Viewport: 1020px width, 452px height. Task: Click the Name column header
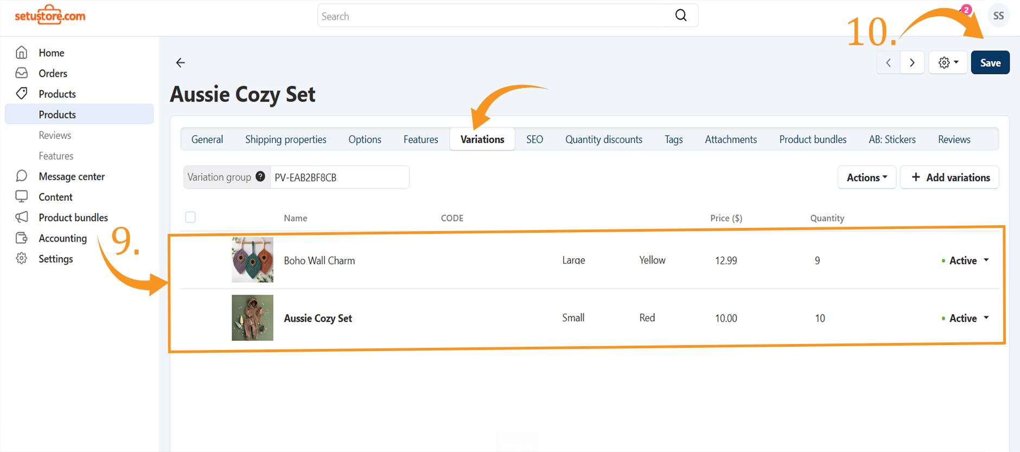(x=295, y=218)
